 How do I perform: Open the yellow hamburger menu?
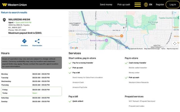pos(138,5)
